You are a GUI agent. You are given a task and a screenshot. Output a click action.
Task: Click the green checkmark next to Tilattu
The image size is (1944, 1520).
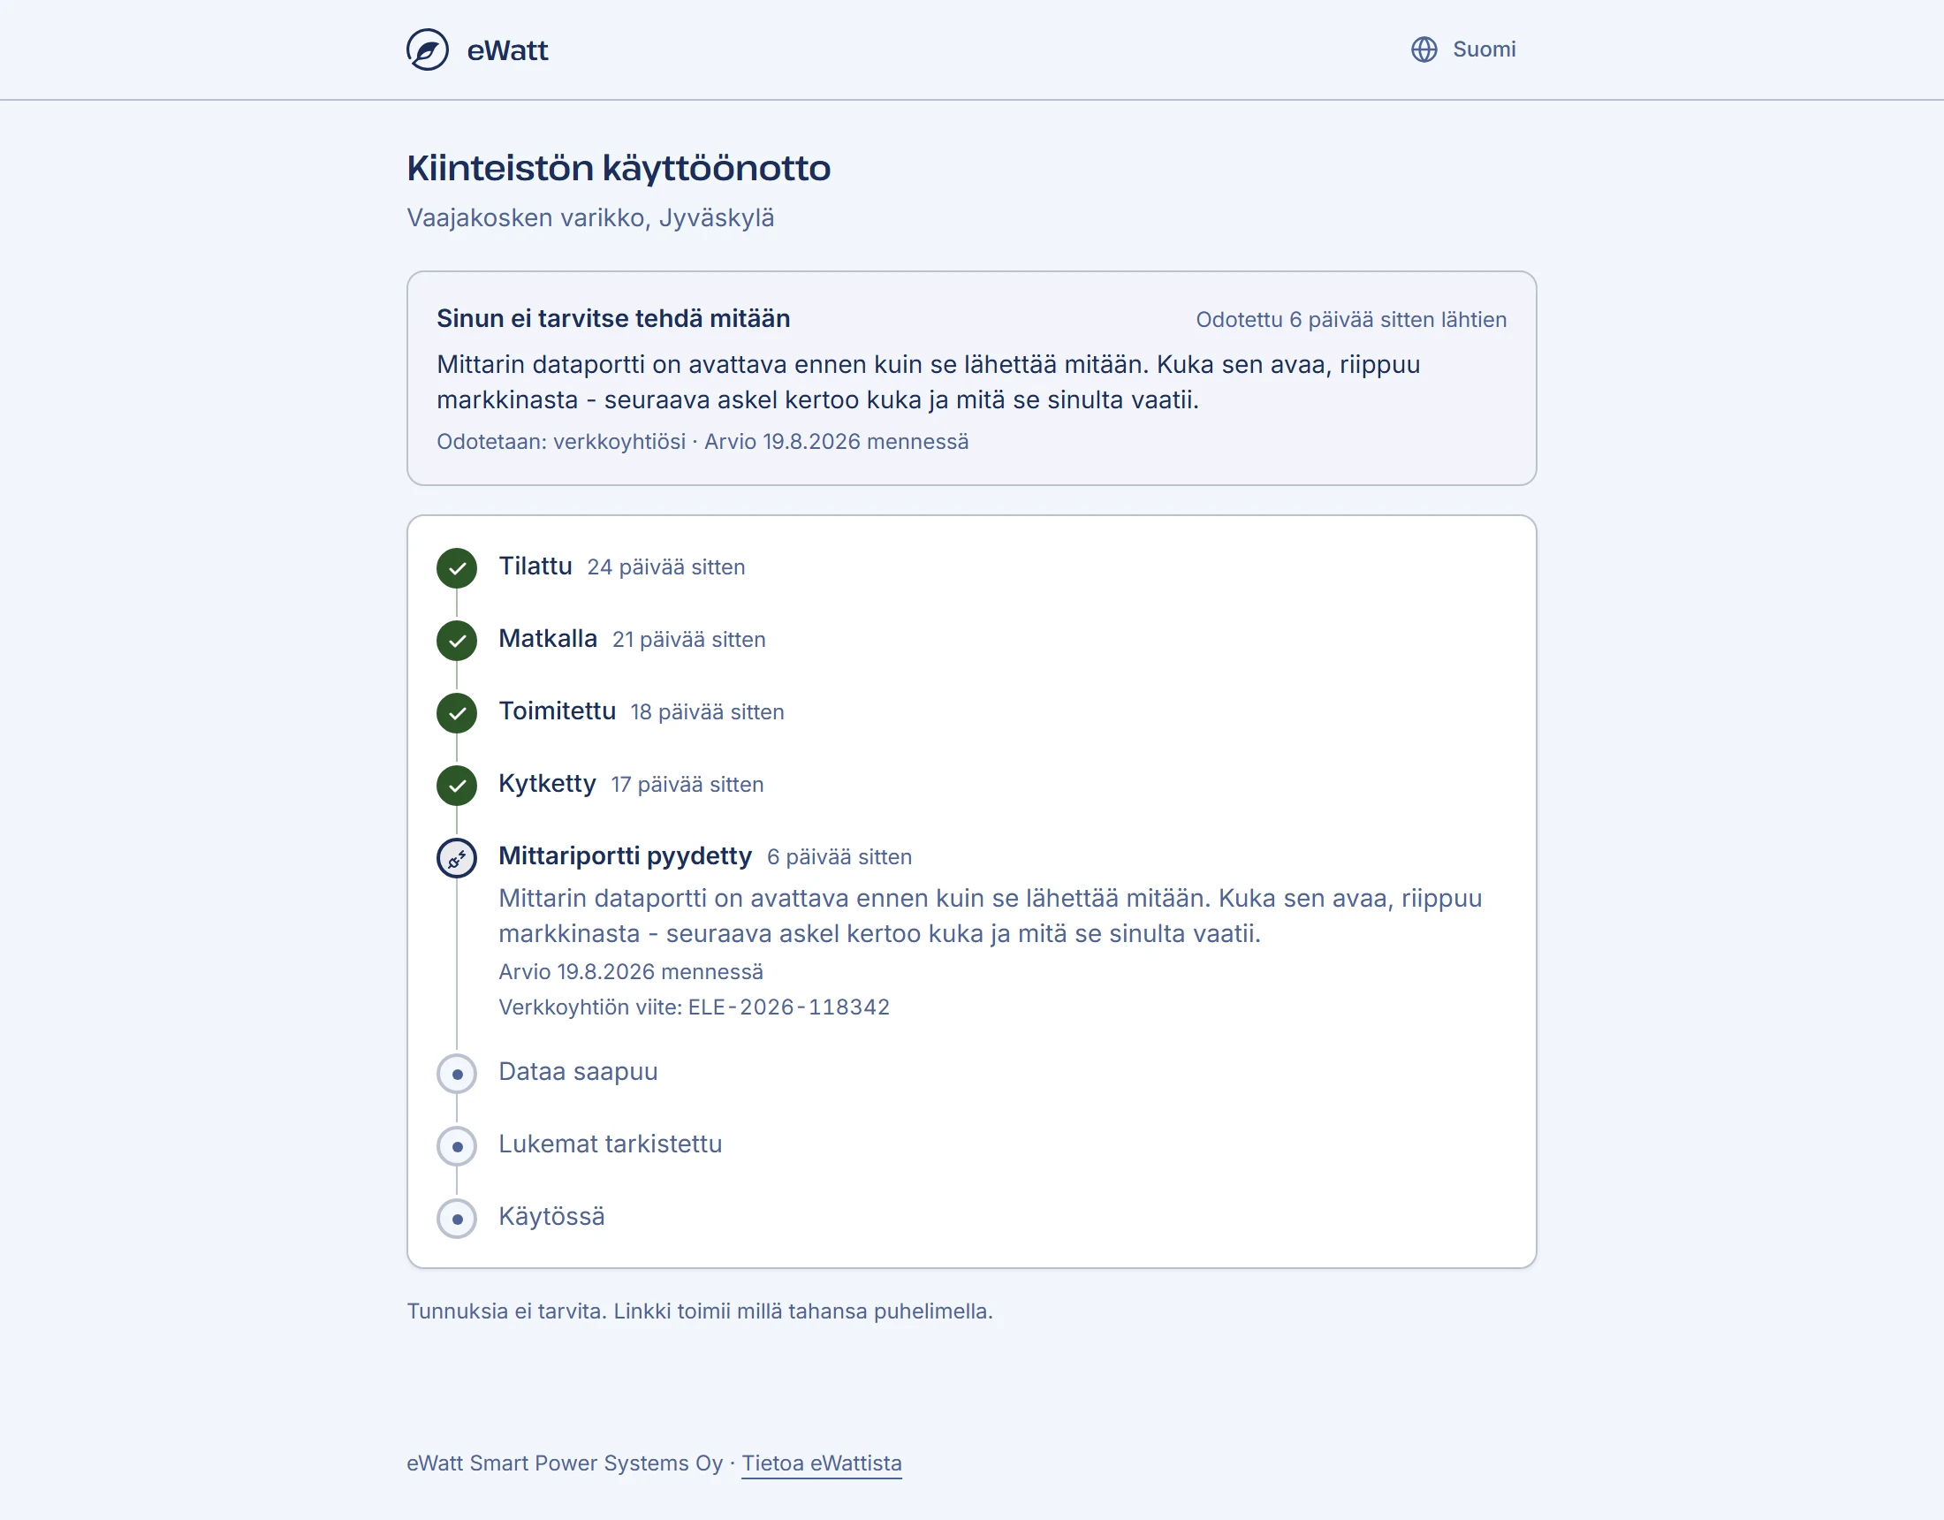tap(457, 568)
